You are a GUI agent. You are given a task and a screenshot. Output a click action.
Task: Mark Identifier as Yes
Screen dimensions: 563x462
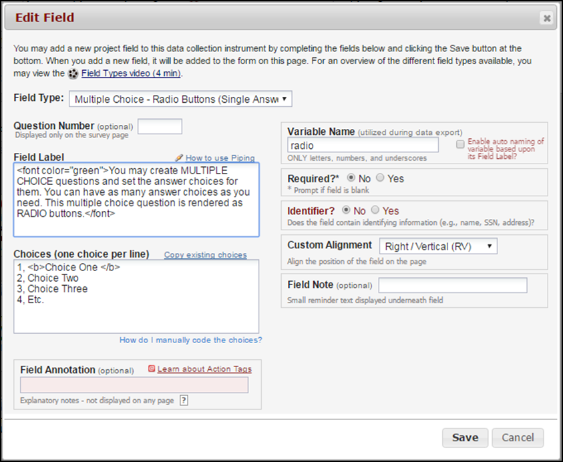[x=375, y=210]
